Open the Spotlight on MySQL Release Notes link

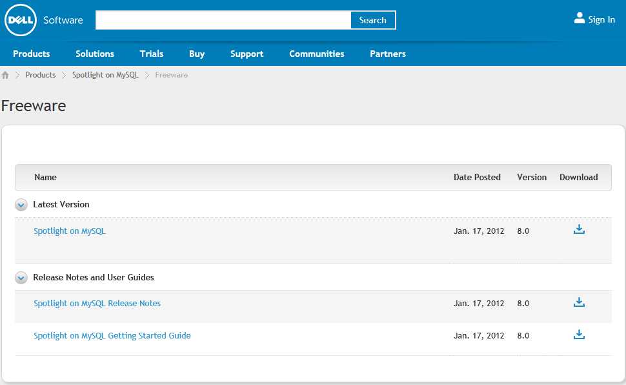pos(97,304)
